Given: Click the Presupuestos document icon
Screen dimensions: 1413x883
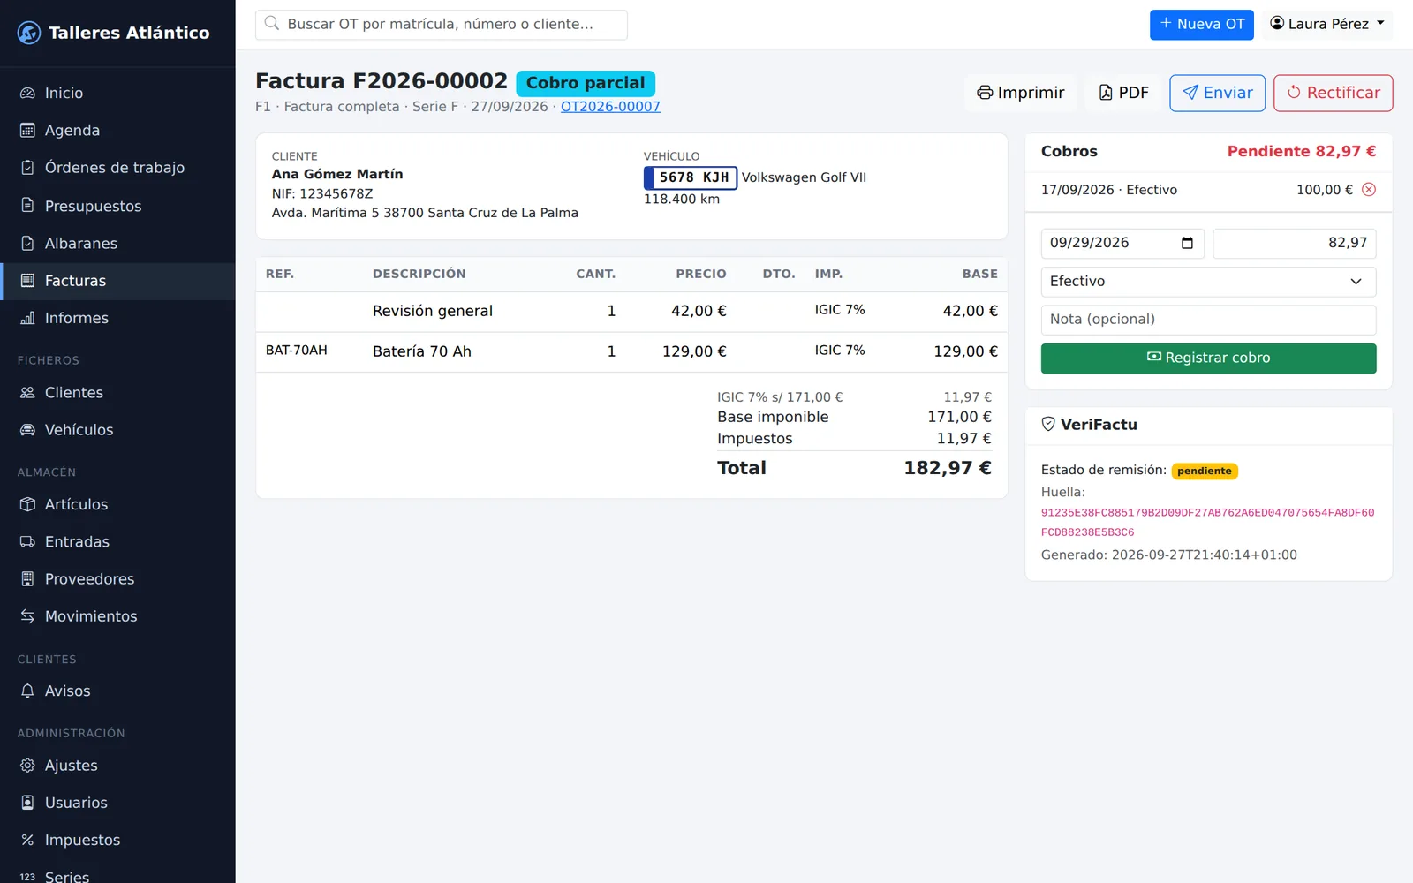Looking at the screenshot, I should (x=27, y=206).
